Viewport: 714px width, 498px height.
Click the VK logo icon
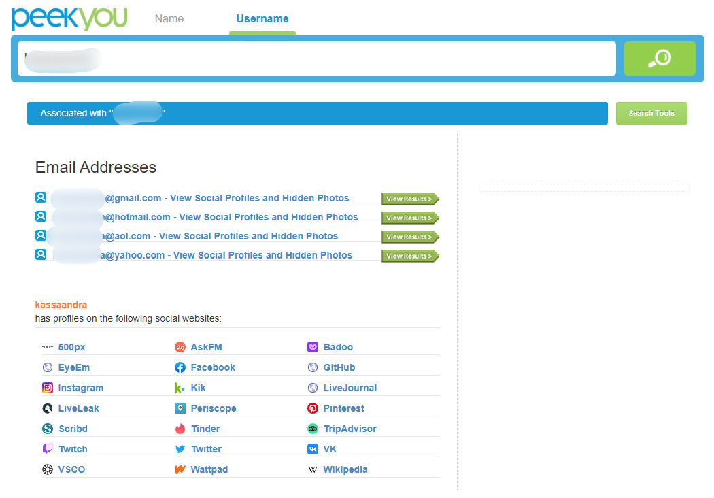coord(312,449)
